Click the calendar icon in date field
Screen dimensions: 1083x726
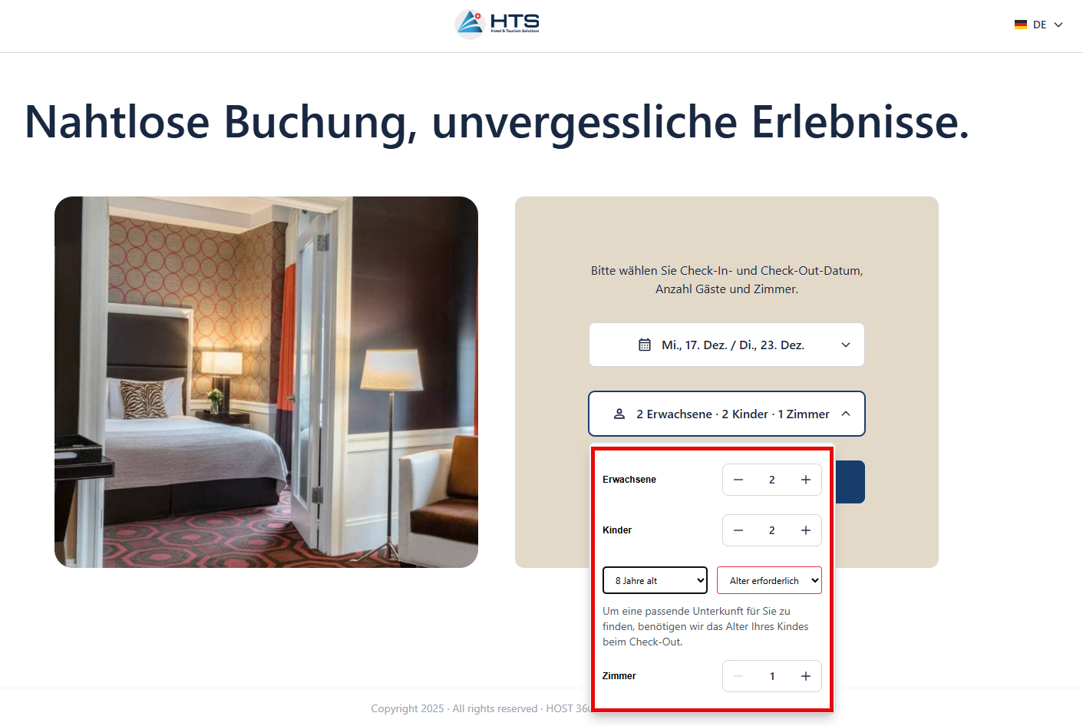[645, 345]
